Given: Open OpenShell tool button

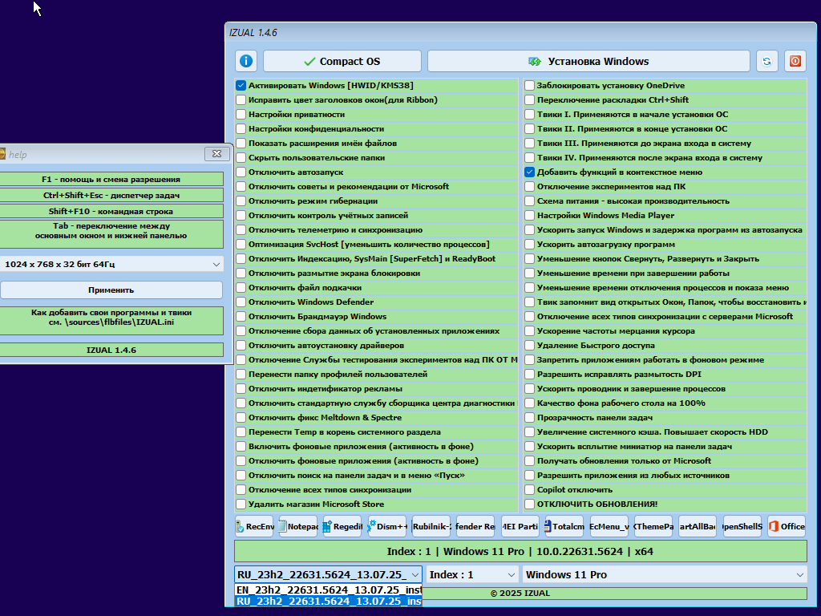Looking at the screenshot, I should coord(742,526).
